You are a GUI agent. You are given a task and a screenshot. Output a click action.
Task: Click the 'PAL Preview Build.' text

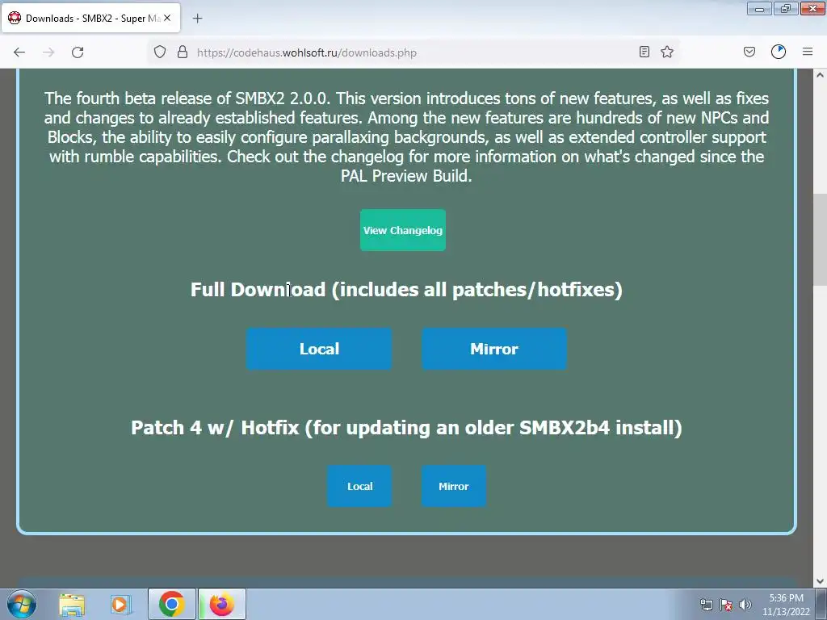406,175
